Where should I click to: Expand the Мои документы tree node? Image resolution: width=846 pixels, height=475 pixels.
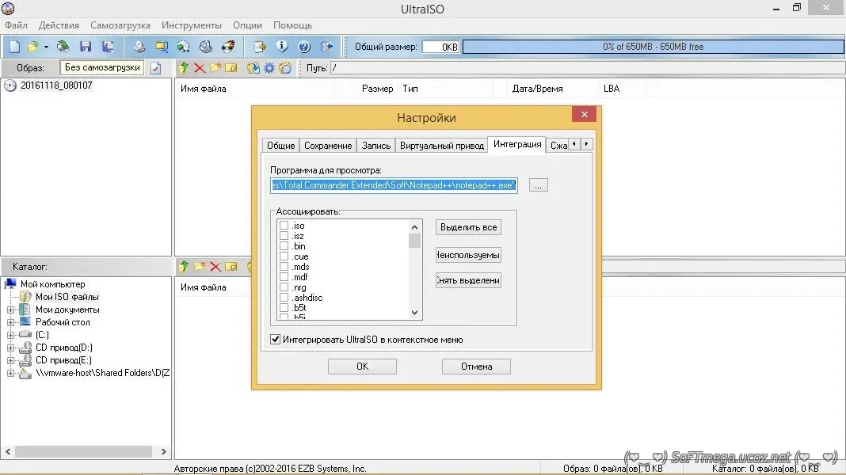11,310
